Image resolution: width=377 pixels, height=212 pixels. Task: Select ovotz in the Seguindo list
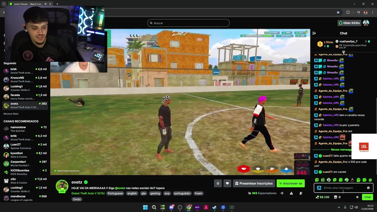coord(25,105)
